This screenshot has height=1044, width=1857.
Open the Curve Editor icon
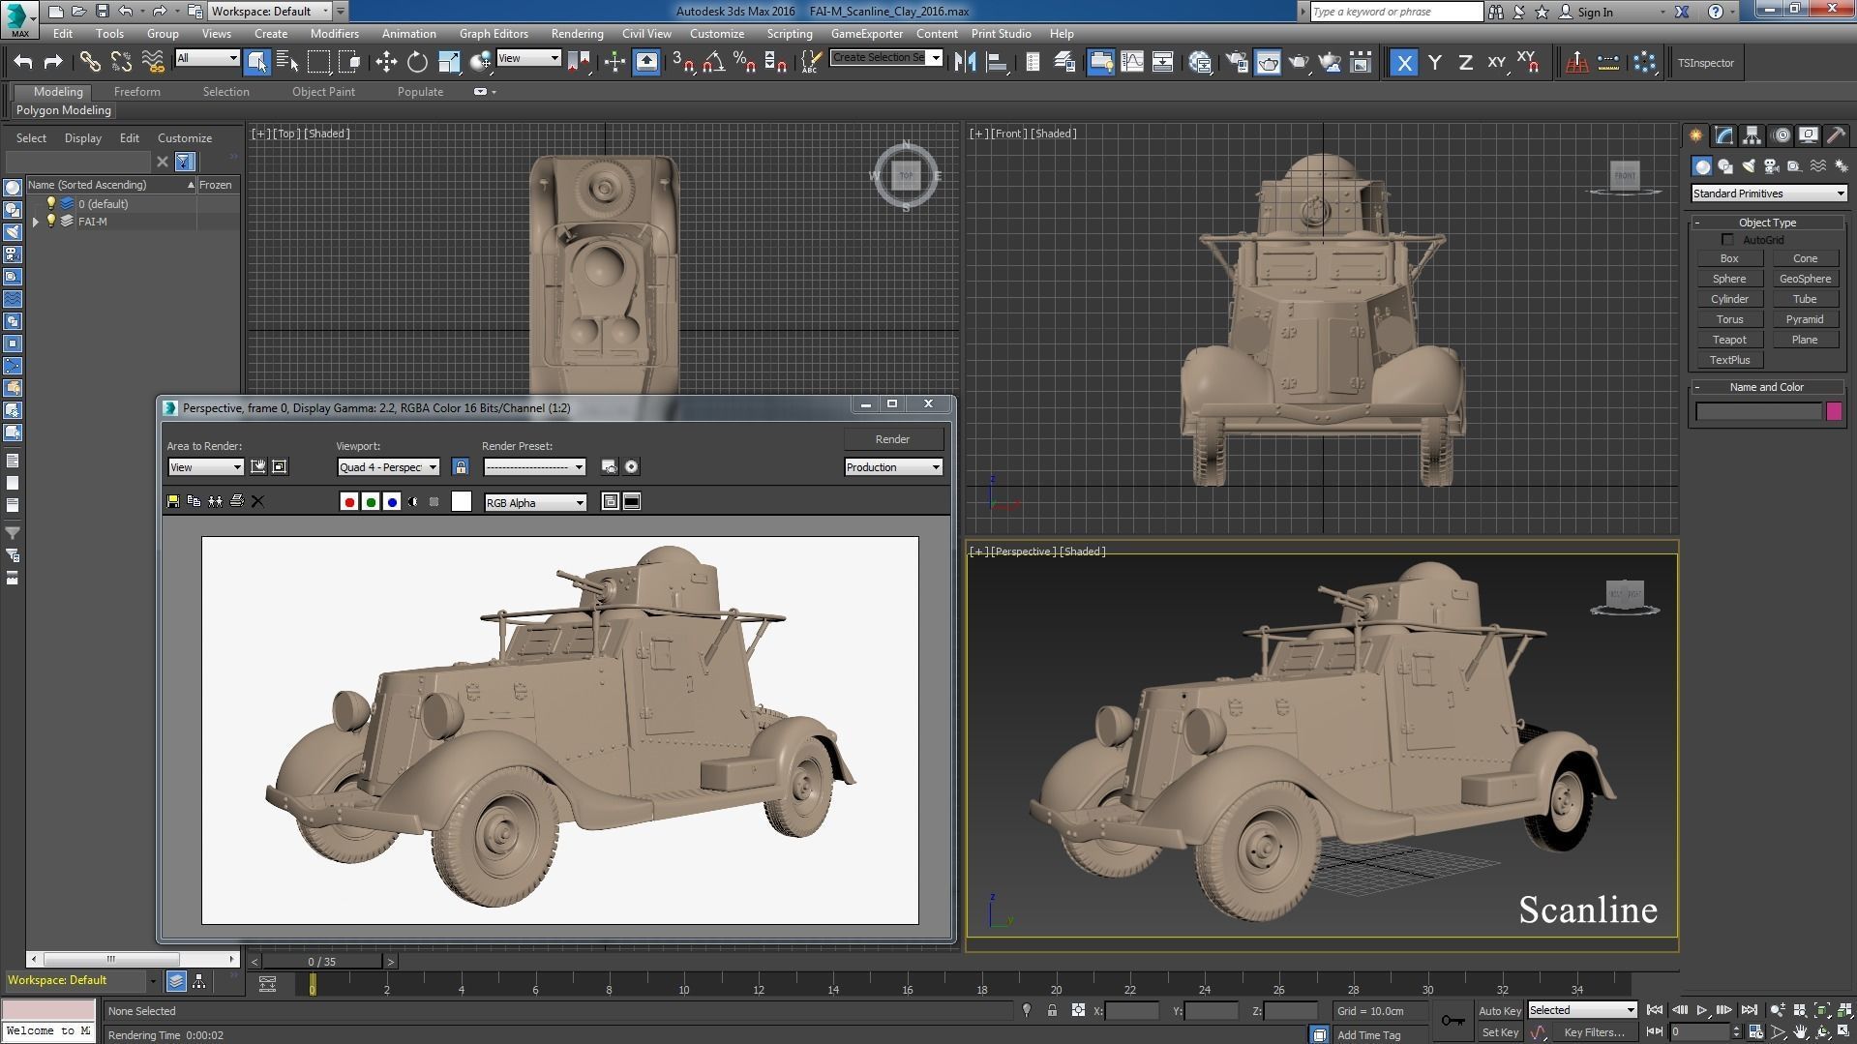pos(1131,63)
